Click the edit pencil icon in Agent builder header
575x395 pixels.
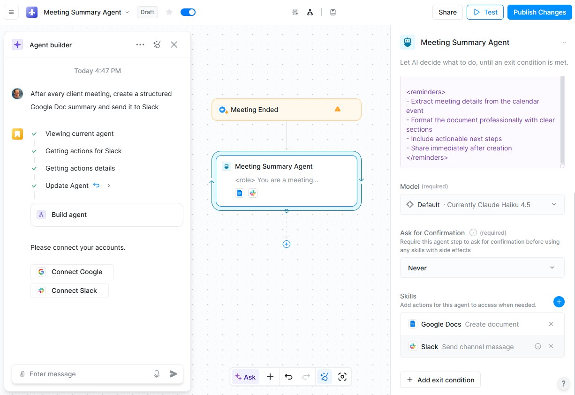(x=157, y=44)
